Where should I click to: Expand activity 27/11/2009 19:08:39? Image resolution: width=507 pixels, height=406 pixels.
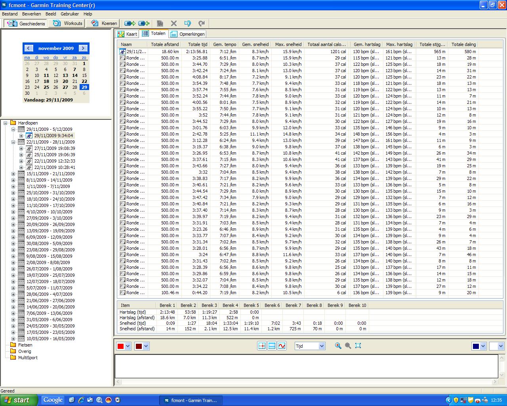[21, 148]
